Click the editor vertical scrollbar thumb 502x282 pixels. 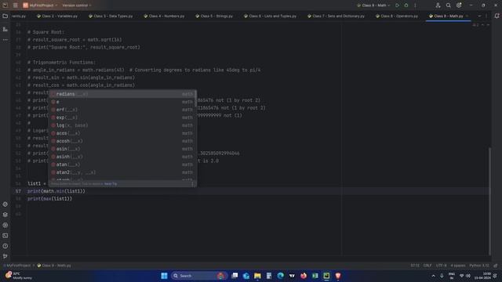[489, 201]
